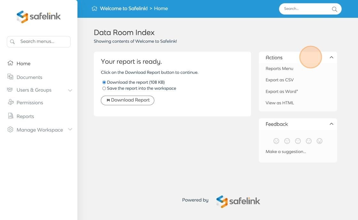Click the Make a suggestion link
The height and width of the screenshot is (220, 358).
pyautogui.click(x=285, y=151)
